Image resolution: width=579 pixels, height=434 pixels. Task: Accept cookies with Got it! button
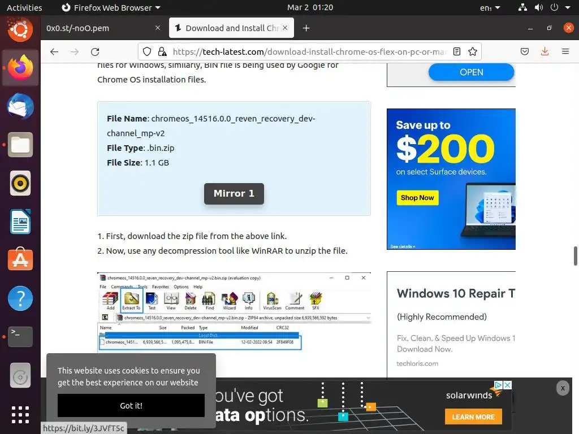point(131,406)
